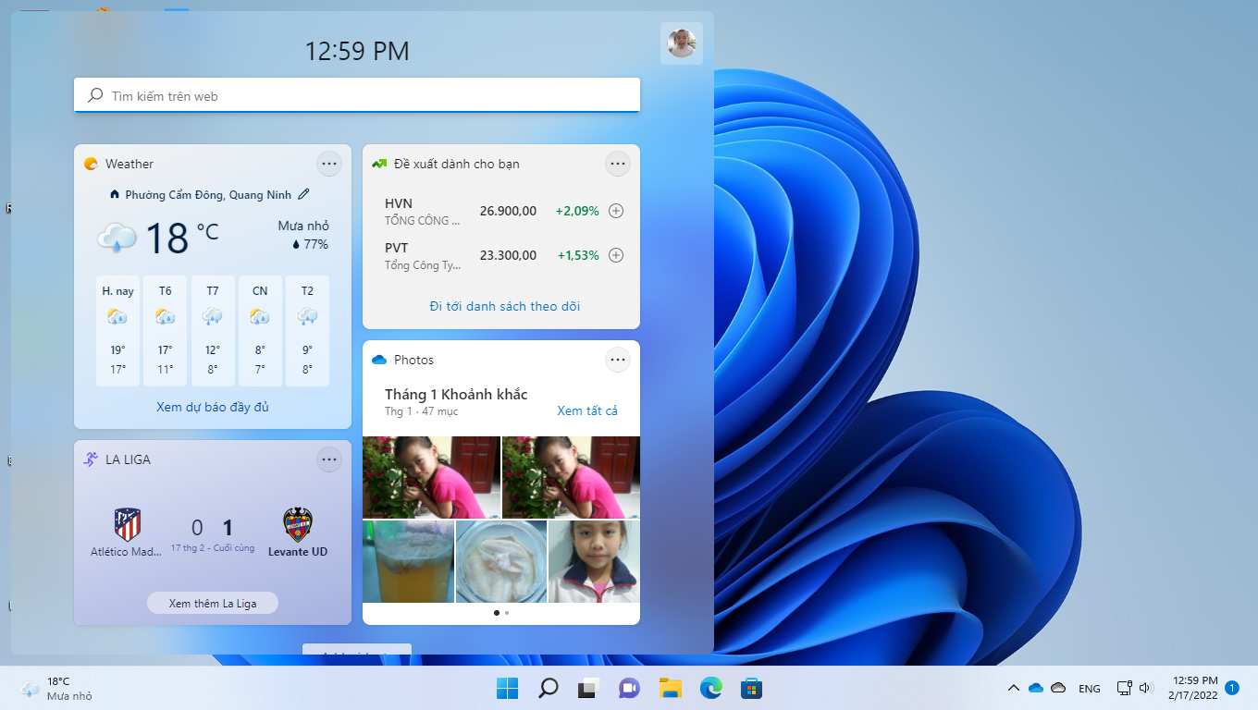Click the taskbar weather widget button

[57, 688]
